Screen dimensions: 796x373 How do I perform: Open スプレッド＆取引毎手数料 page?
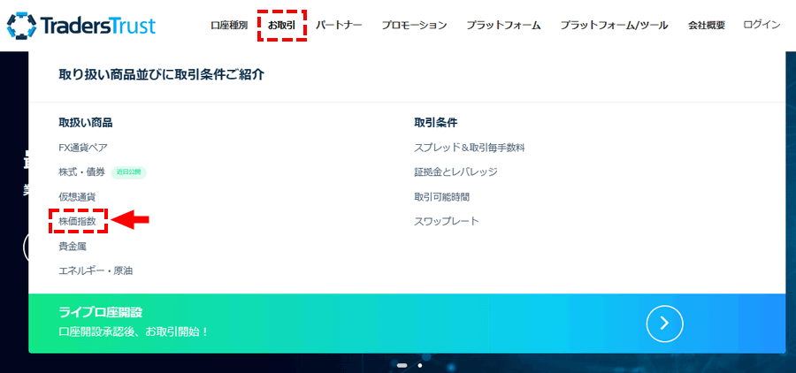470,148
